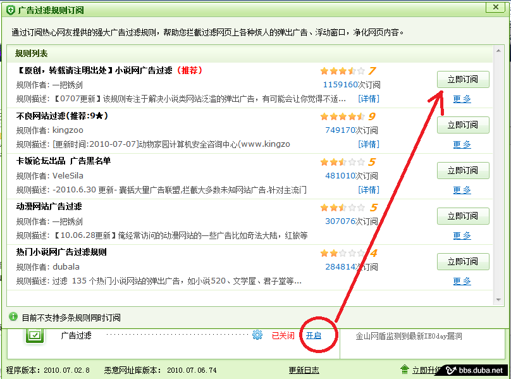This screenshot has width=511, height=379.
Task: Click the 程序版本 2010.07.02.8 text
Action: click(47, 370)
